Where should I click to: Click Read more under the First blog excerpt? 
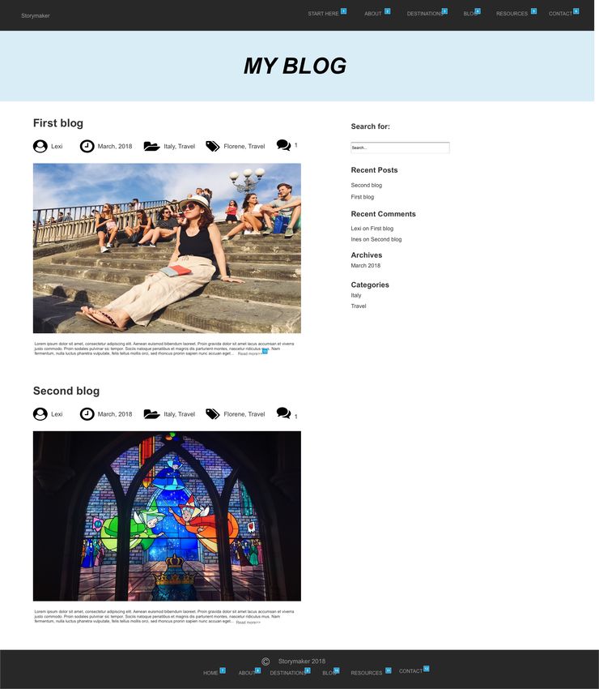tap(249, 353)
